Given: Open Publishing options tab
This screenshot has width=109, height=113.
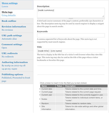Looking at the screenshot, I should tap(12, 75).
